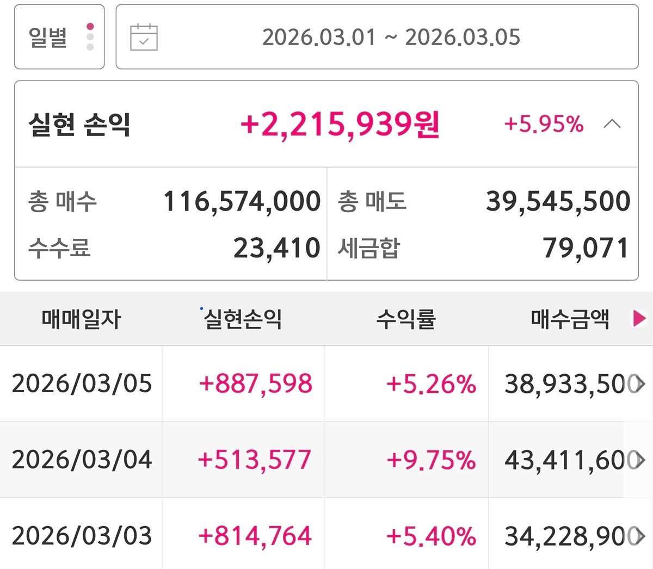Open details chevron for 2026/03/04 row

640,460
